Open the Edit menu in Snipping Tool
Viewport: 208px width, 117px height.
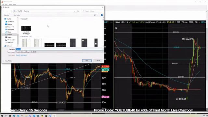coord(6,4)
